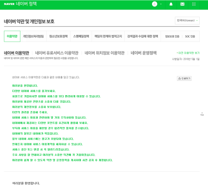The width and height of the screenshot is (208, 186).
Task: Jump to 여러분을 환영합니다. green link
Action: tap(25, 86)
